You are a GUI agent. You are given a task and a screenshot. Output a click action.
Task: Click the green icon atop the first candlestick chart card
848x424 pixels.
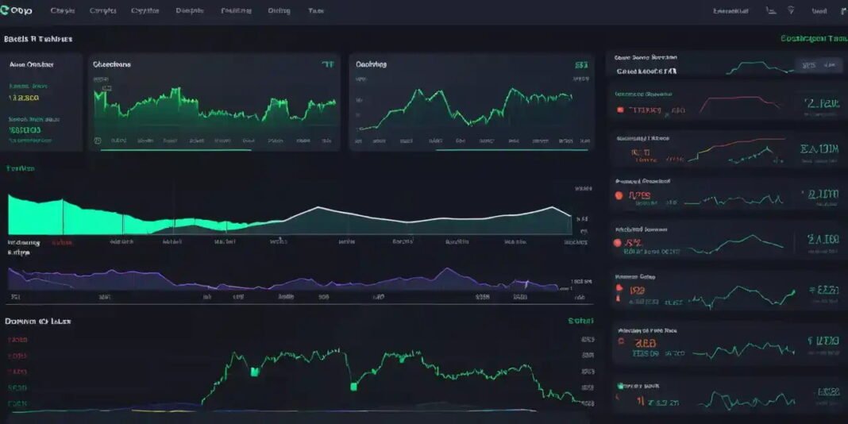pyautogui.click(x=327, y=64)
